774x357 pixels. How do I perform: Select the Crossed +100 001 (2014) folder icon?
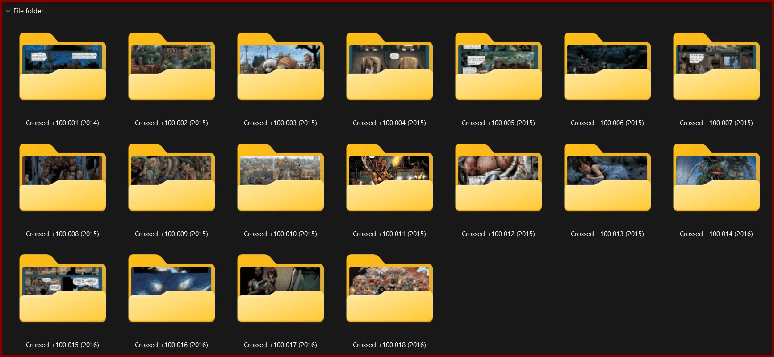(63, 66)
